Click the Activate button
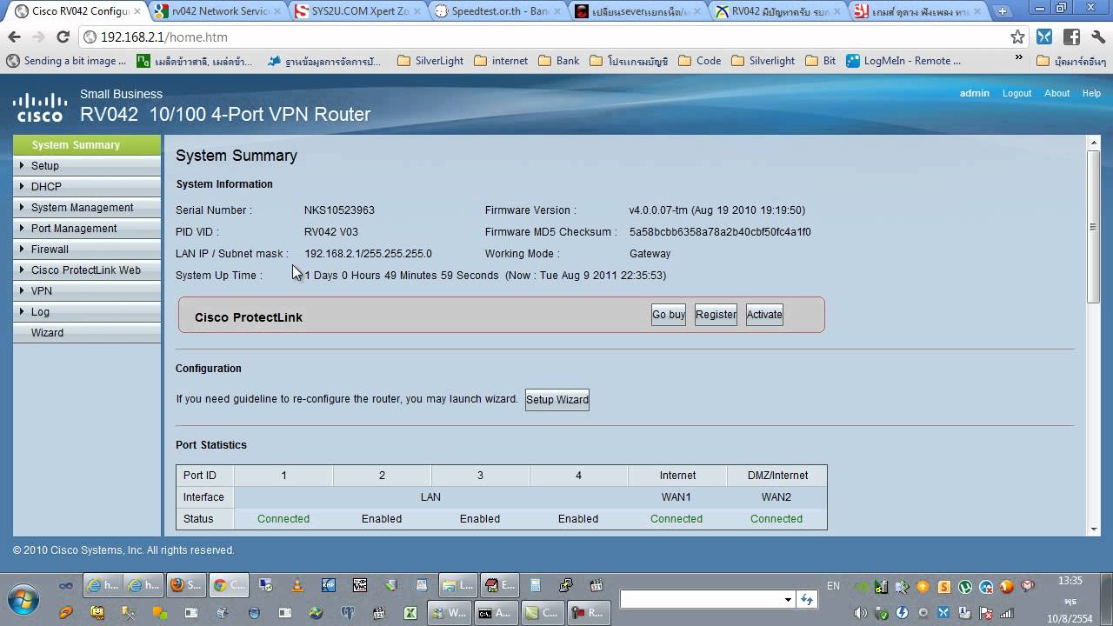 (764, 315)
